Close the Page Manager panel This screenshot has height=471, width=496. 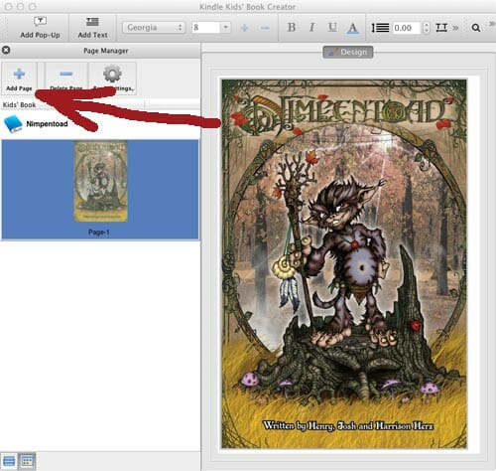(6, 50)
